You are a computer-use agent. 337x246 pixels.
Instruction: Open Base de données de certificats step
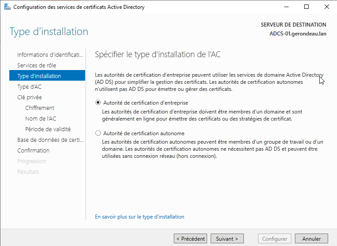point(50,140)
